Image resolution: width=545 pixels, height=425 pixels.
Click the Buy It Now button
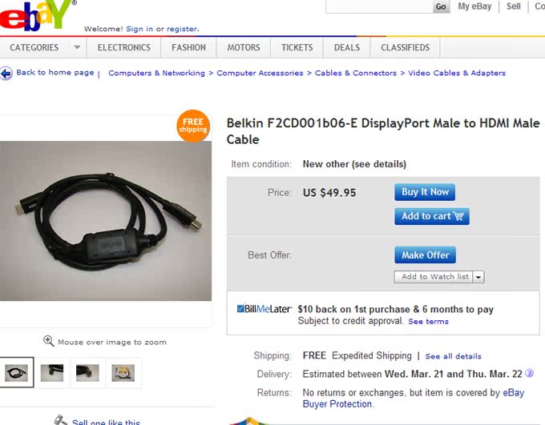click(425, 192)
